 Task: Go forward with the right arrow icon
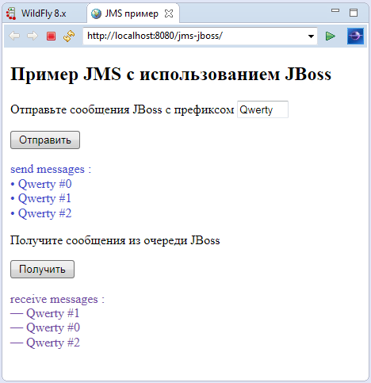point(33,36)
